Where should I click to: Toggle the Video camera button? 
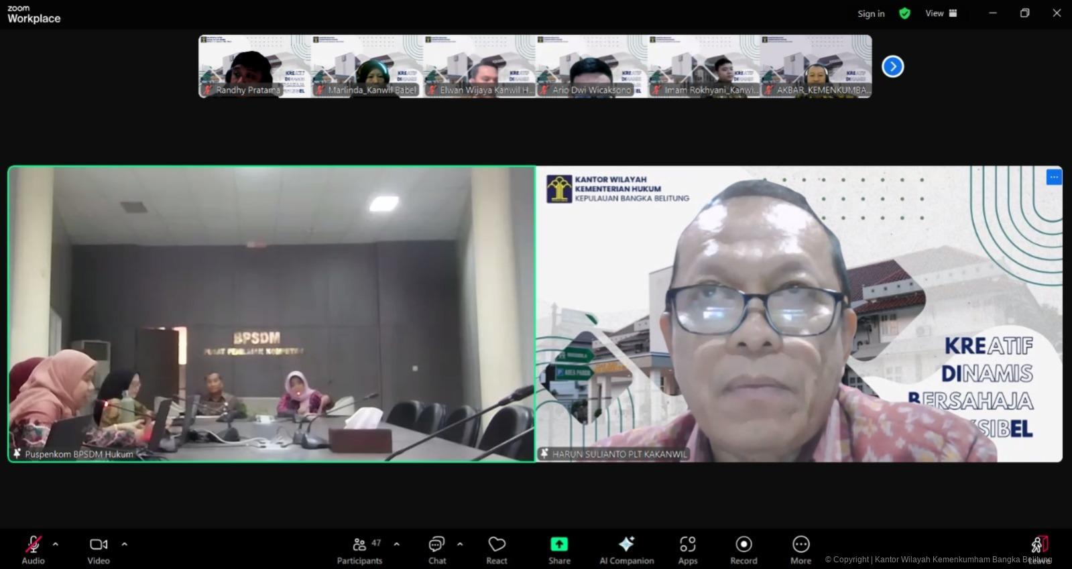(x=99, y=549)
